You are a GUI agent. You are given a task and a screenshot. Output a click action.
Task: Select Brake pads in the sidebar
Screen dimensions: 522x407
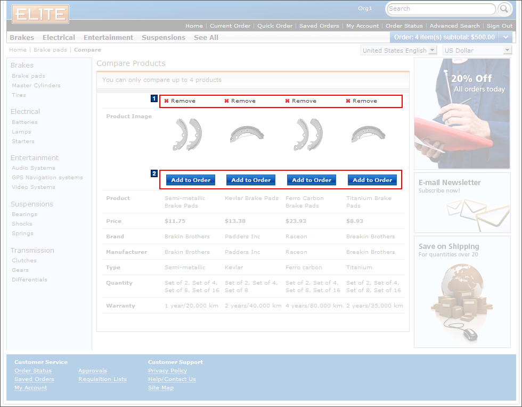tap(29, 76)
